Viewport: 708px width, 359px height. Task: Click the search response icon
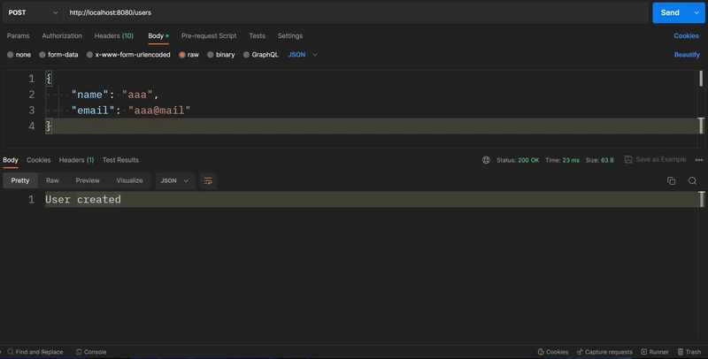click(692, 181)
